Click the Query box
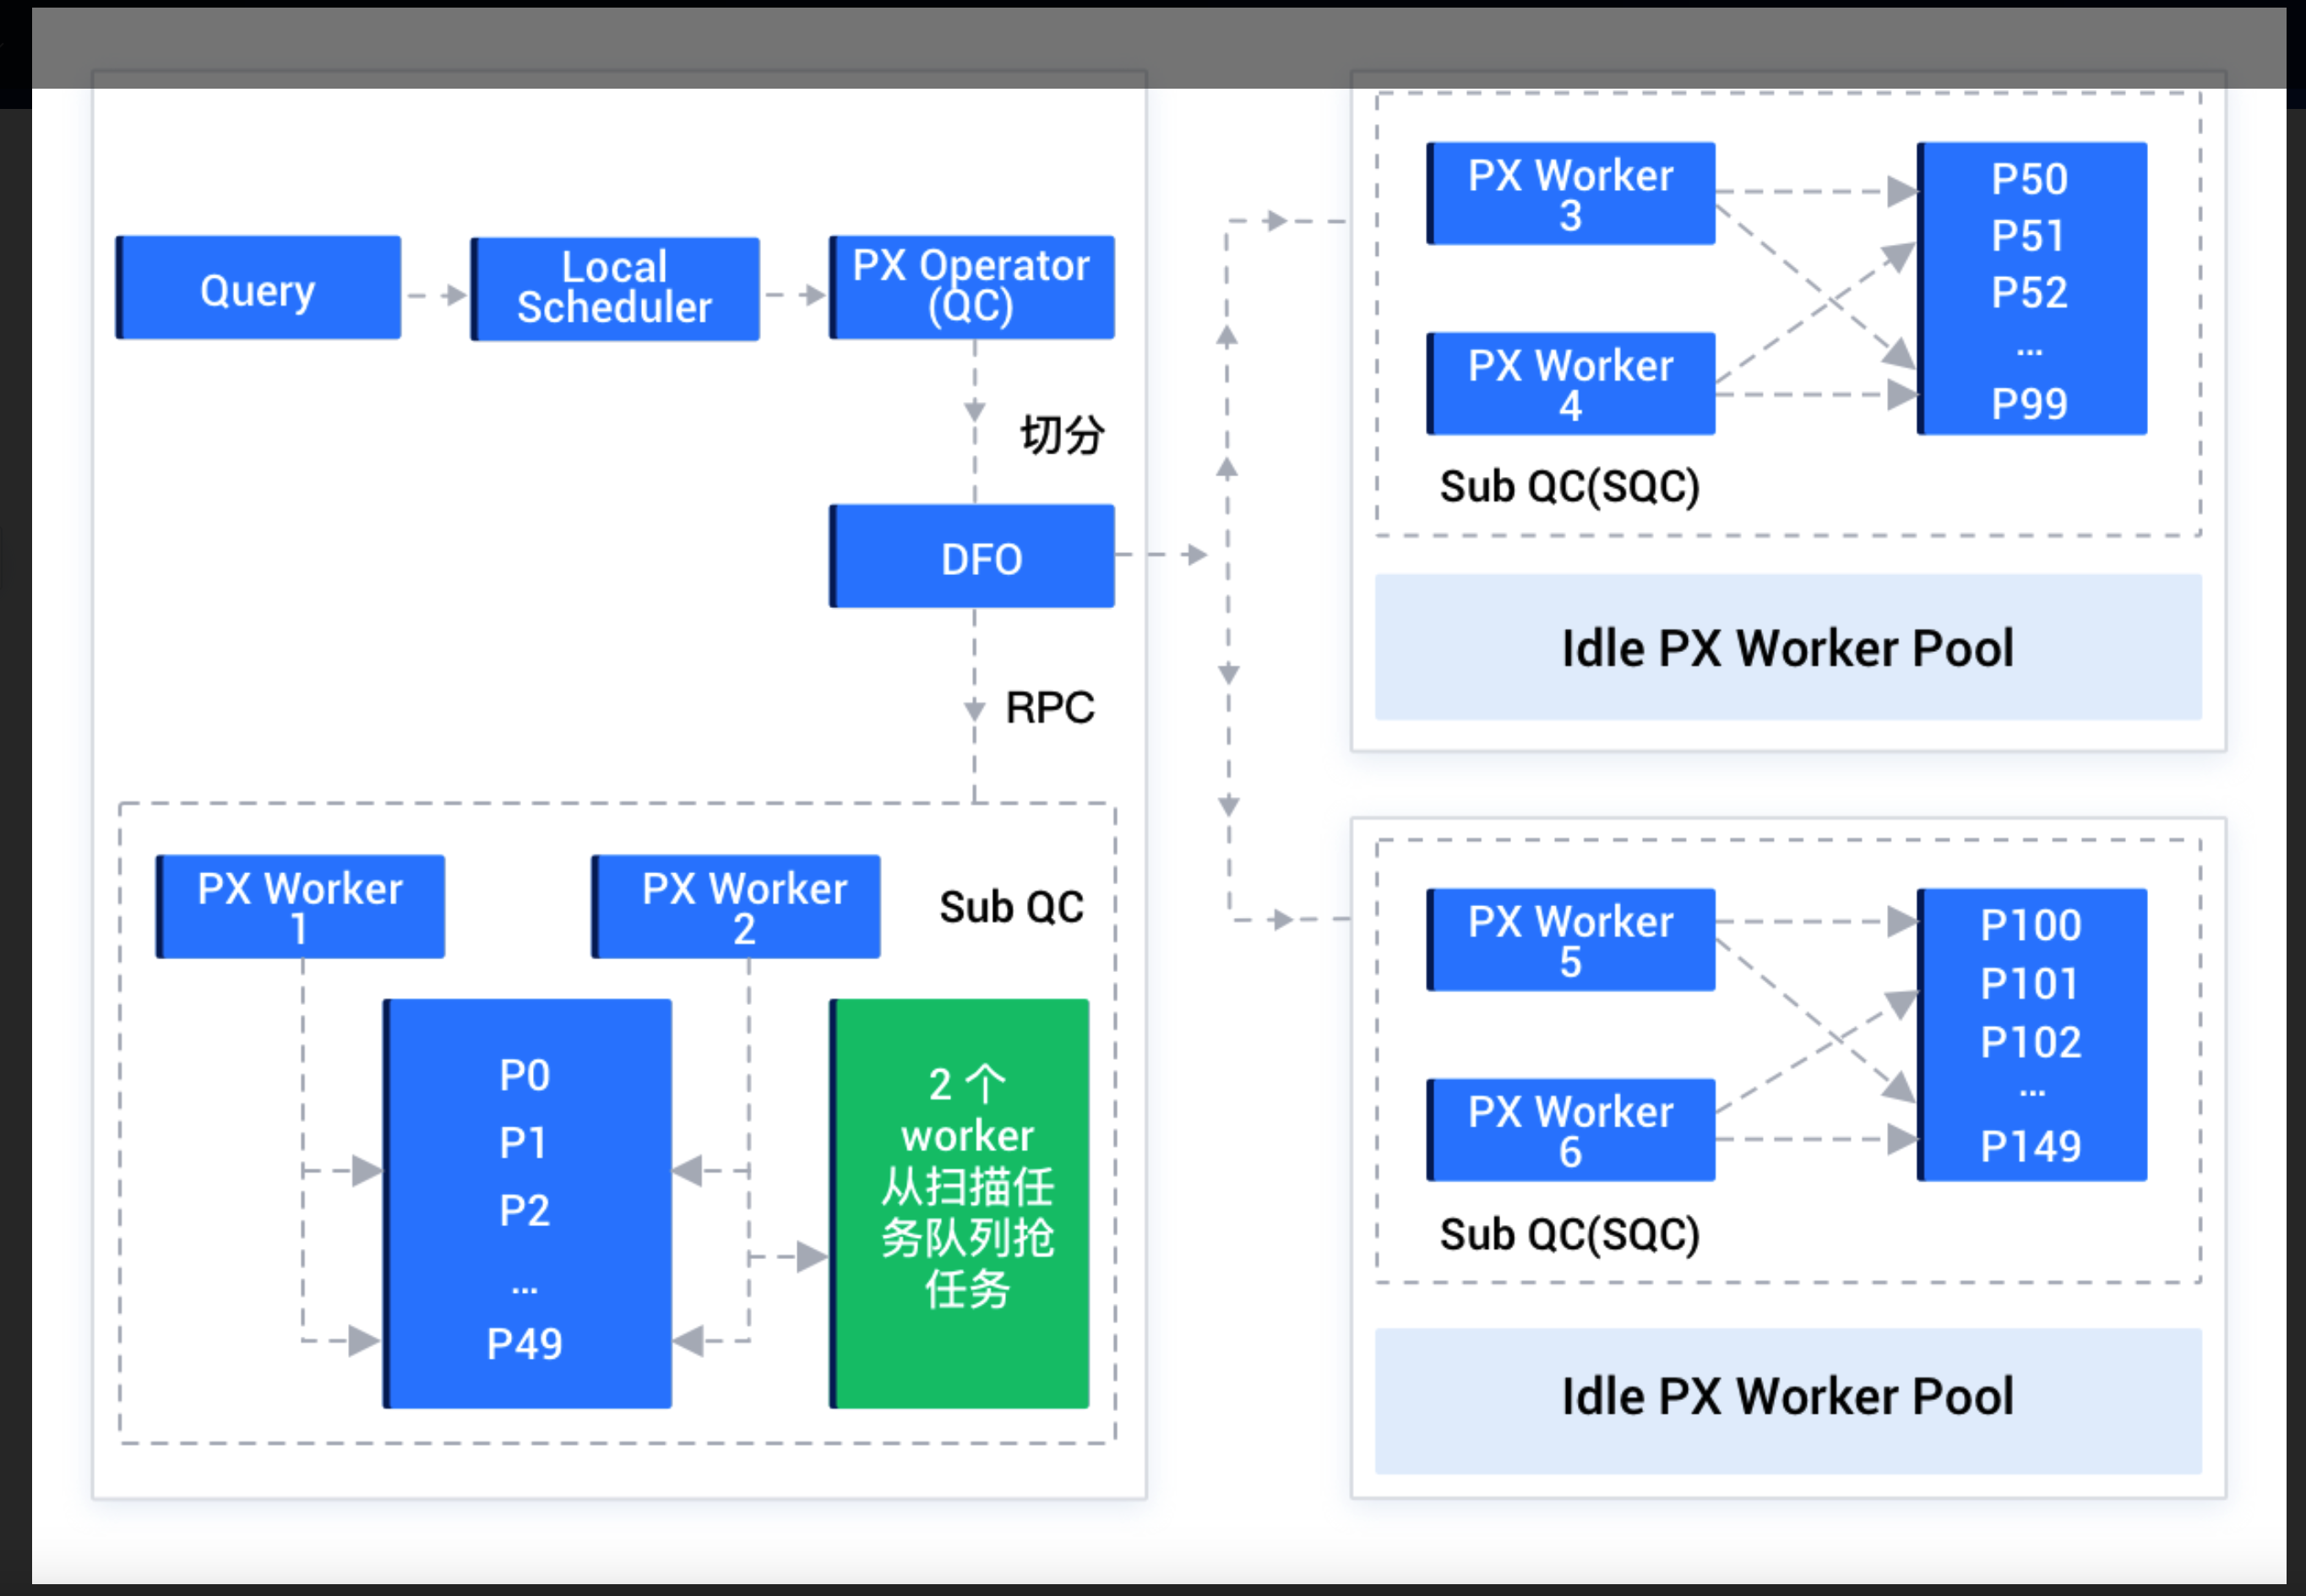The height and width of the screenshot is (1596, 2306). click(x=258, y=289)
